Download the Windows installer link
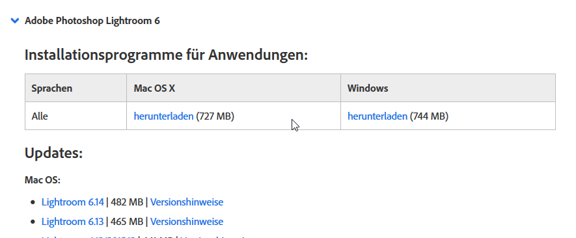This screenshot has width=576, height=238. [x=377, y=116]
